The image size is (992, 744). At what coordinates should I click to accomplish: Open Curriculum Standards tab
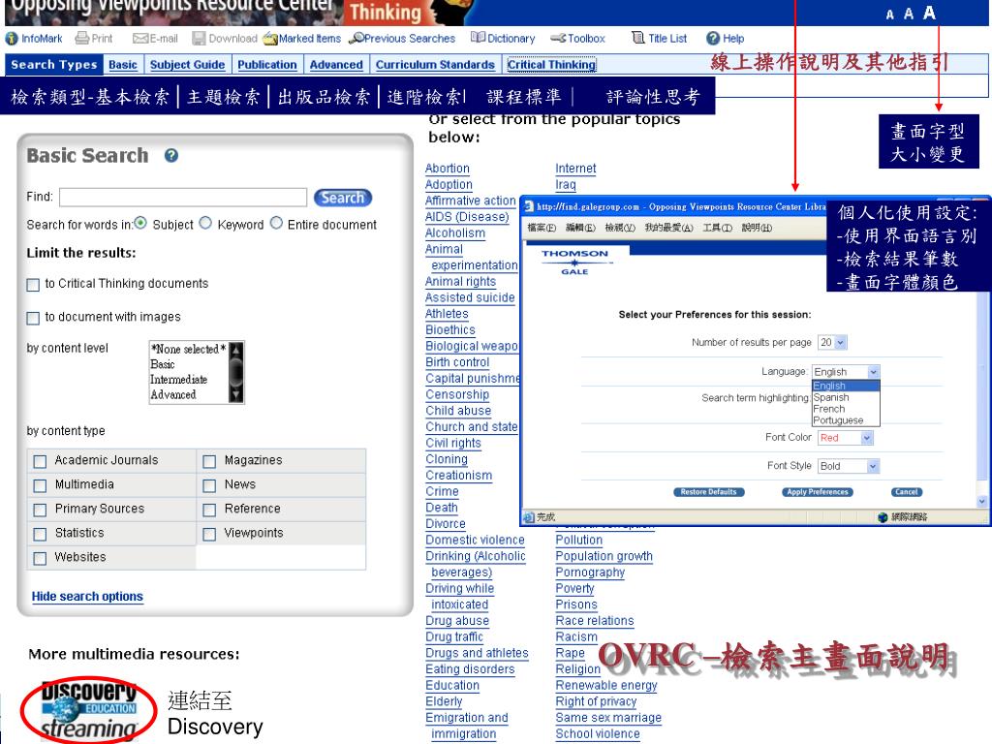click(x=435, y=65)
